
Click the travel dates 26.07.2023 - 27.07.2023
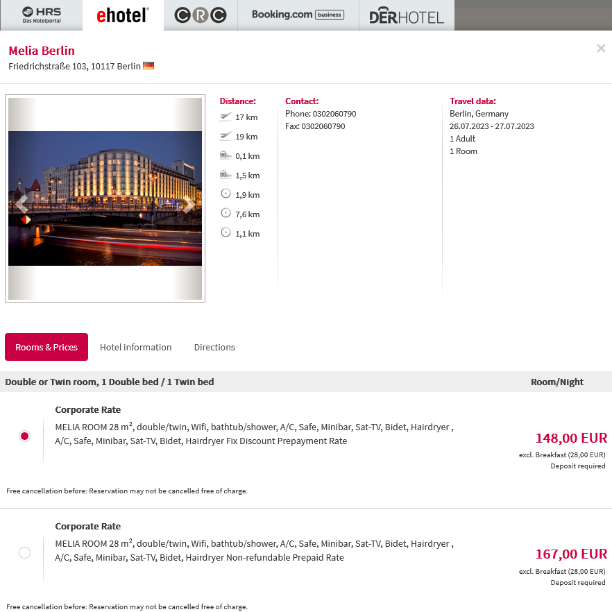[491, 126]
